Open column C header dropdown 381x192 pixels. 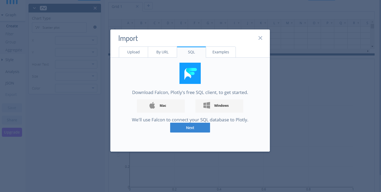159,23
